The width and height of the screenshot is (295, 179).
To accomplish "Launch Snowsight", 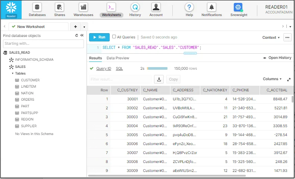I will tap(239, 10).
